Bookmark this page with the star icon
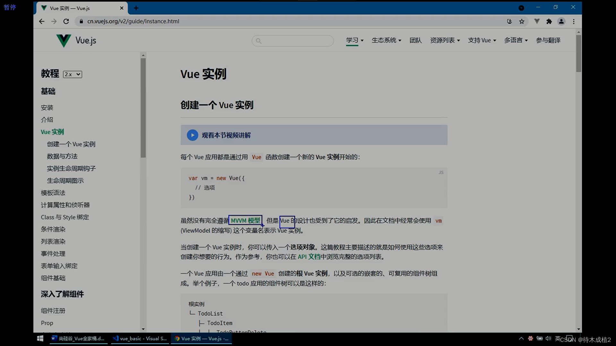616x346 pixels. click(522, 21)
